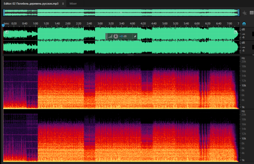Open the Editor panel menu icon

(x=63, y=4)
